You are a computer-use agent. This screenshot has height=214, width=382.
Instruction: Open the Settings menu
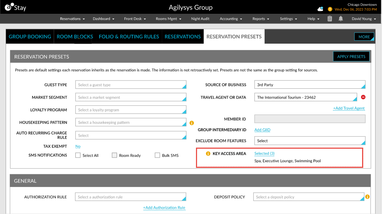point(288,19)
